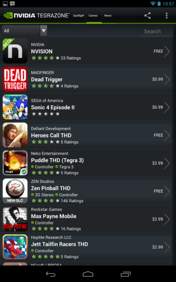The width and height of the screenshot is (176, 282).
Task: Select the Games tab
Action: [93, 16]
